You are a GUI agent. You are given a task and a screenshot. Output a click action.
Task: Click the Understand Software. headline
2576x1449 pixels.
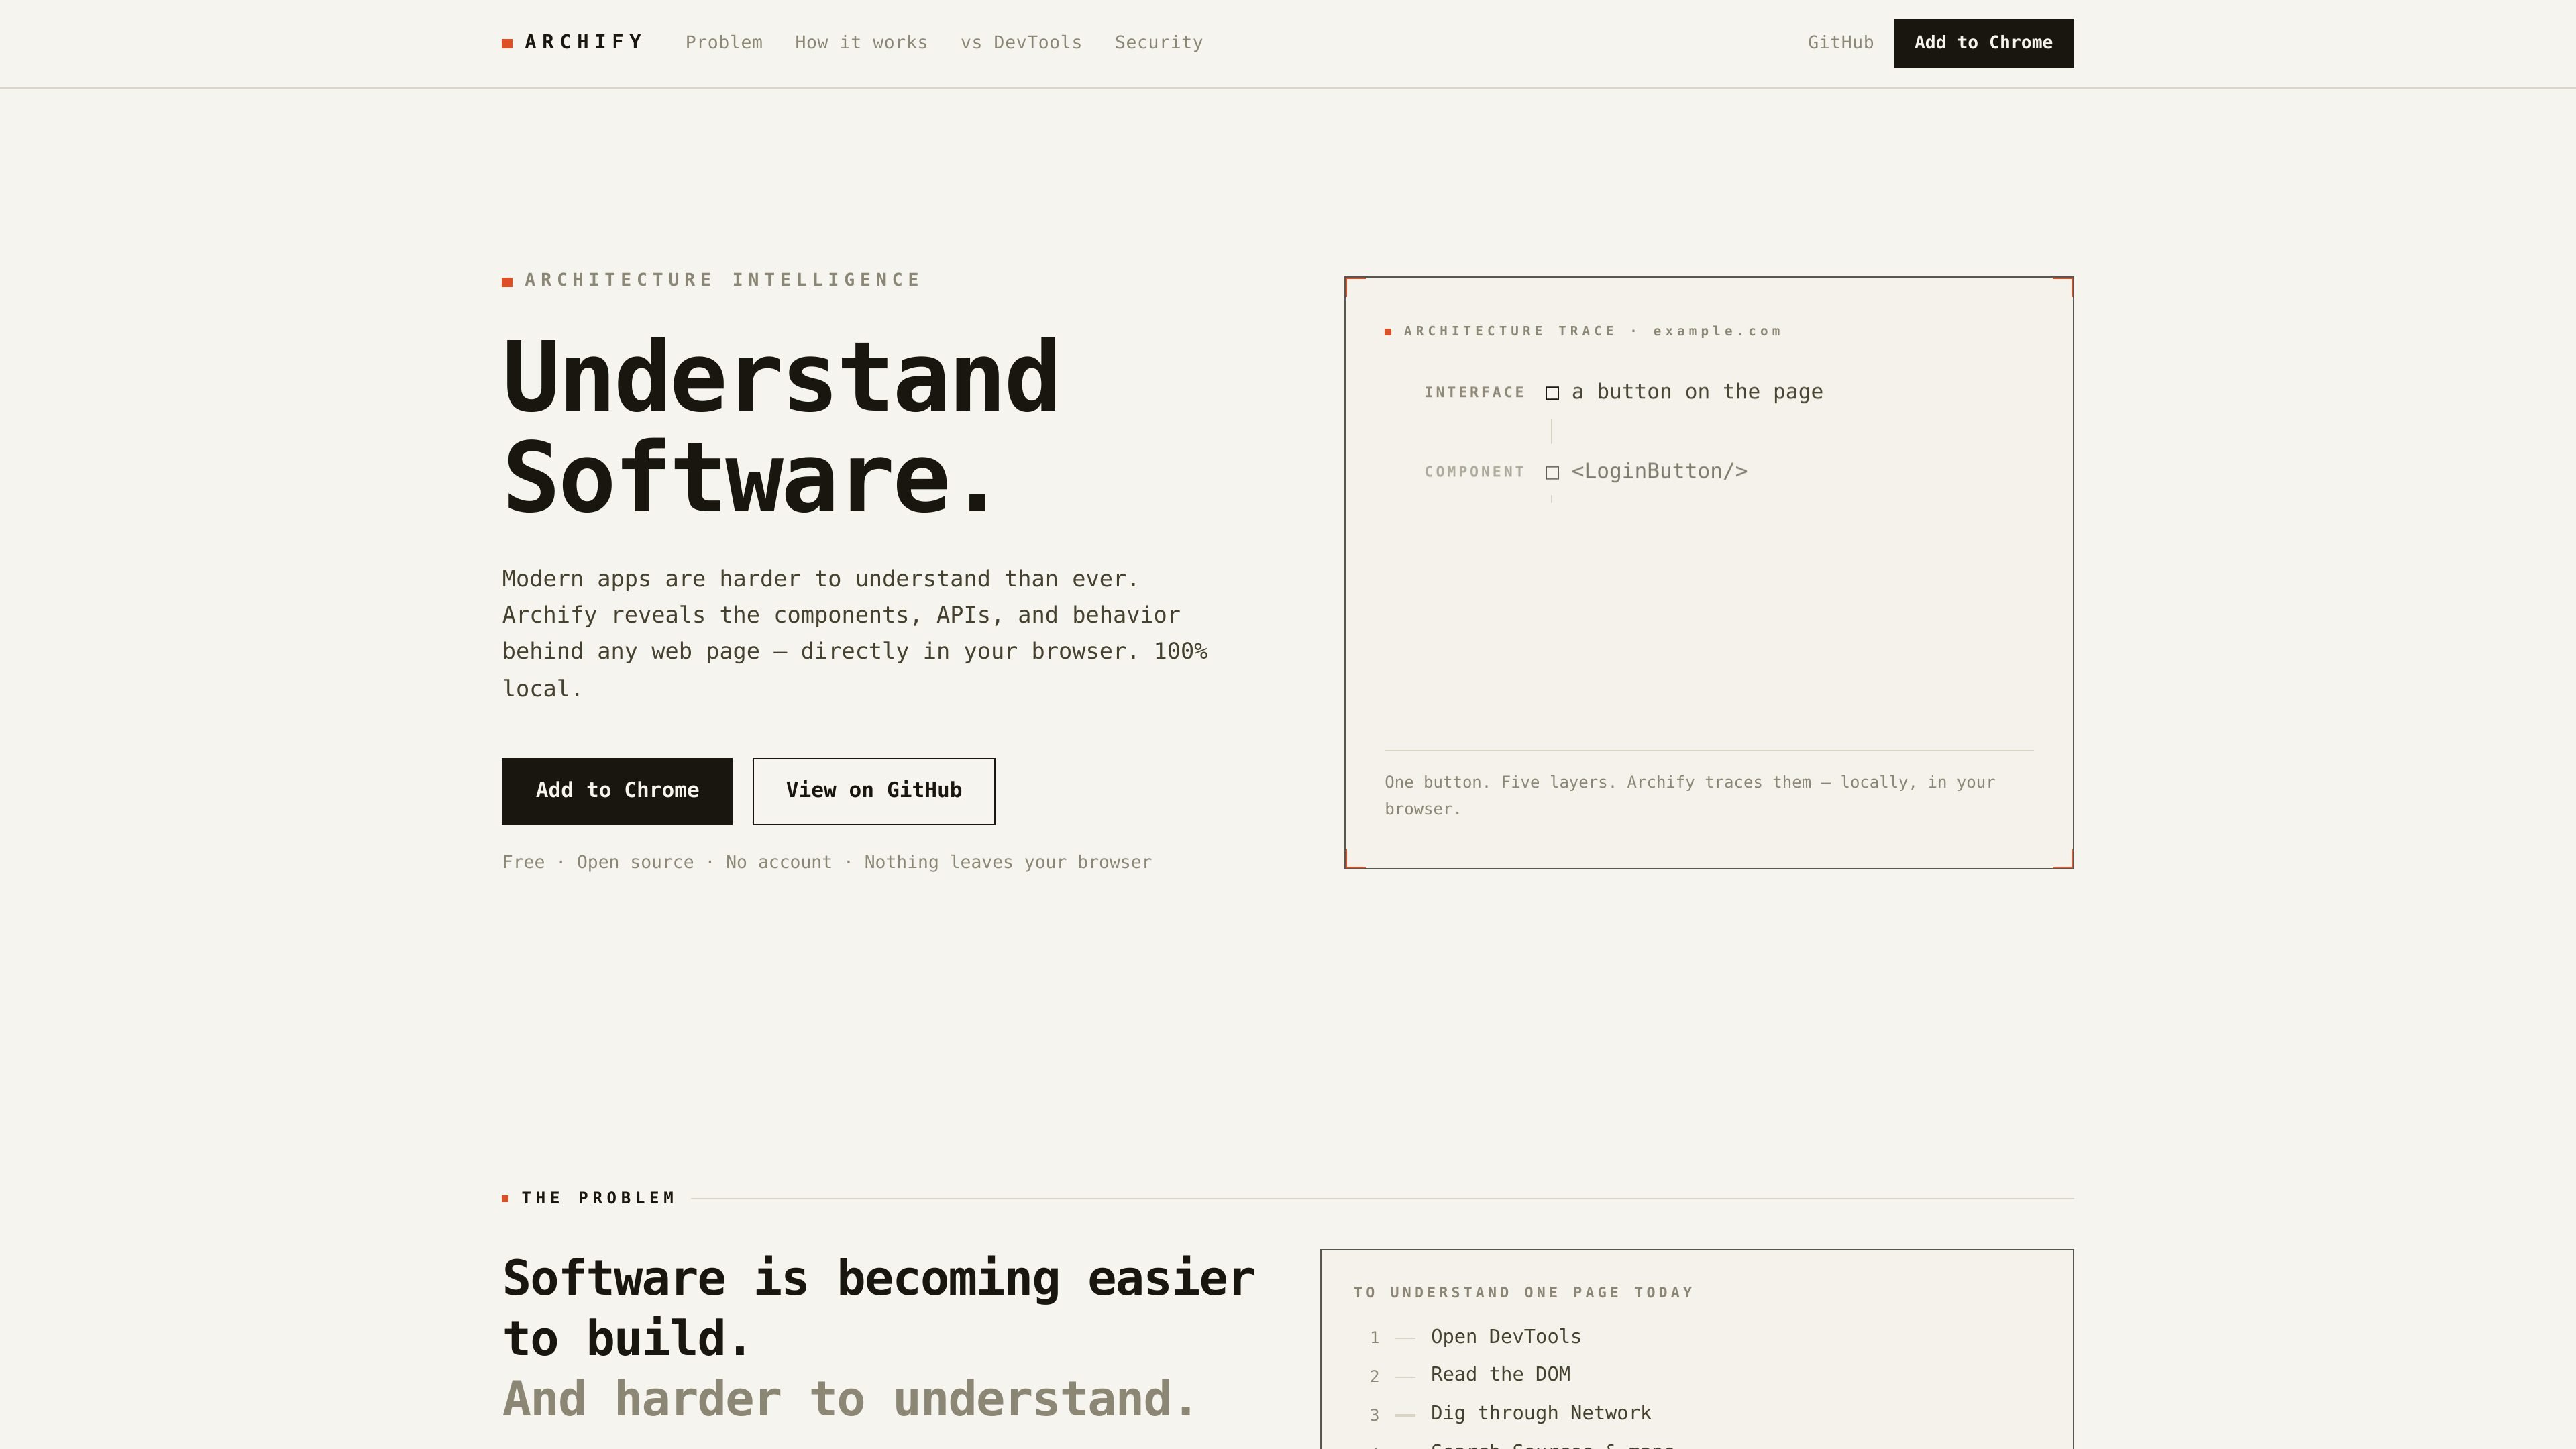click(780, 427)
